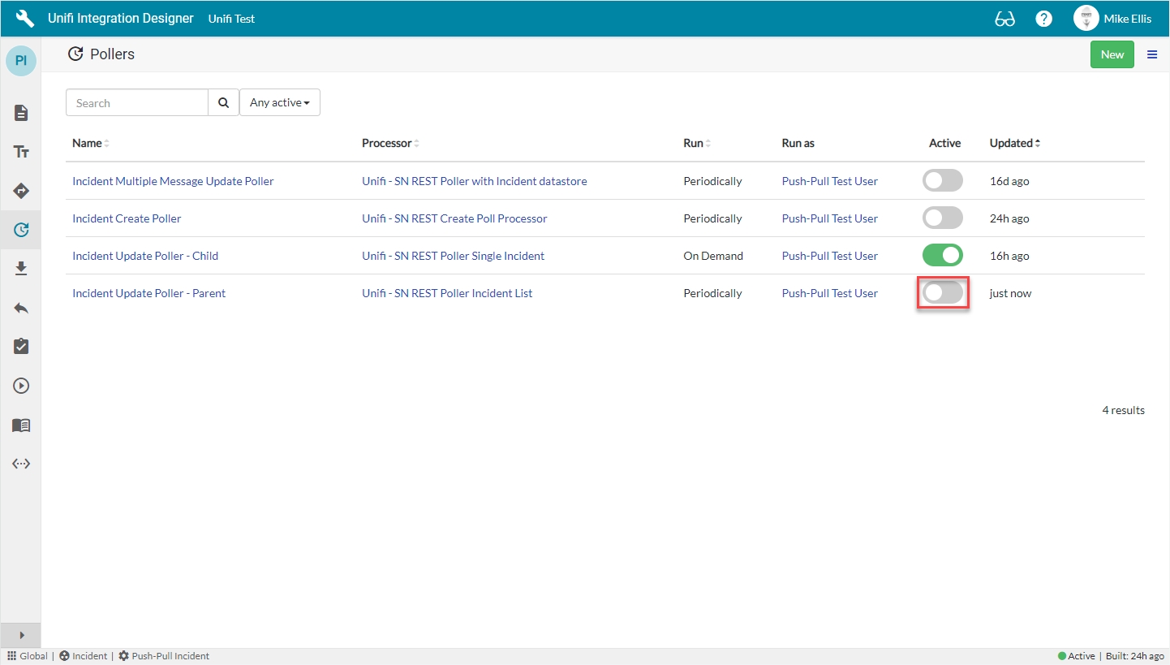This screenshot has width=1170, height=665.
Task: Toggle Incident Update Poller - Parent active switch
Action: (x=942, y=292)
